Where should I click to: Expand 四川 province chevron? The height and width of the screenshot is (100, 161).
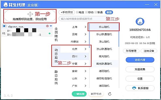85,56
